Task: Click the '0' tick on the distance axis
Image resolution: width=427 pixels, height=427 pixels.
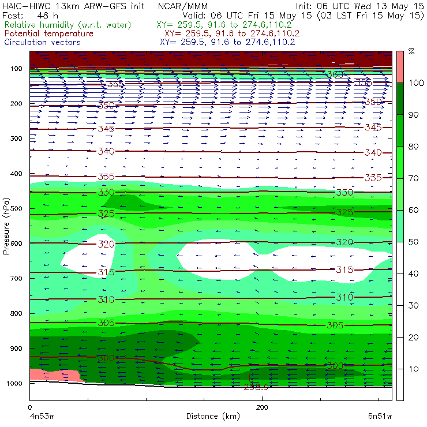Action: [29, 407]
